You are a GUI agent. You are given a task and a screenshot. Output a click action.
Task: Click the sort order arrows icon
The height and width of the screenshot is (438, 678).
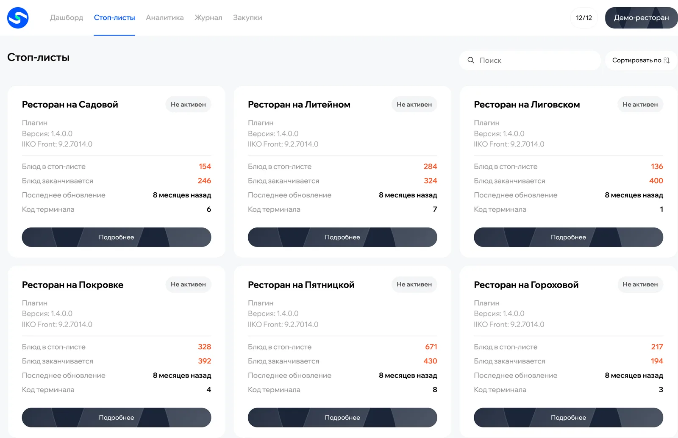[x=667, y=60]
